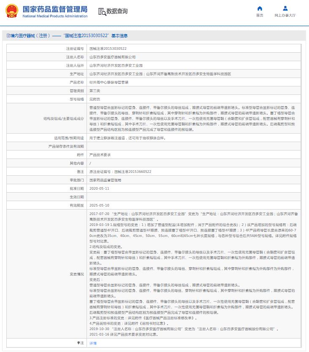309x352 pixels.
Task: Click the 数据查询 search document icon
Action: pyautogui.click(x=102, y=11)
